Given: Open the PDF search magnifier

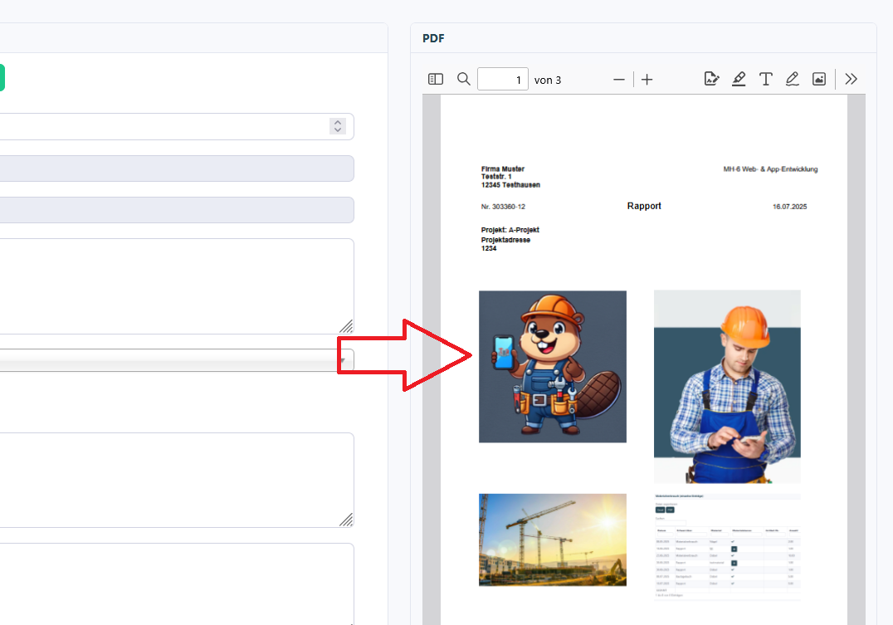Looking at the screenshot, I should (464, 79).
